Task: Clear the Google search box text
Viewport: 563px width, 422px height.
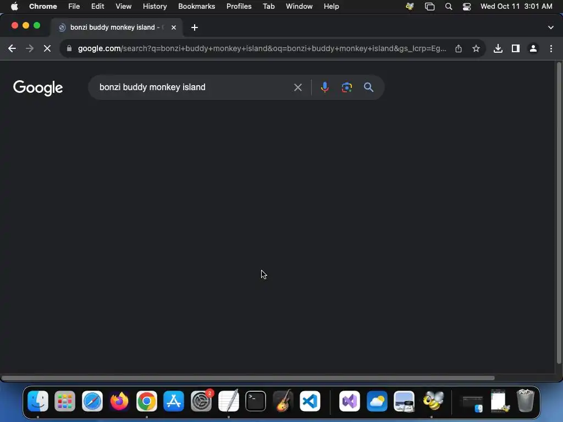Action: point(297,87)
